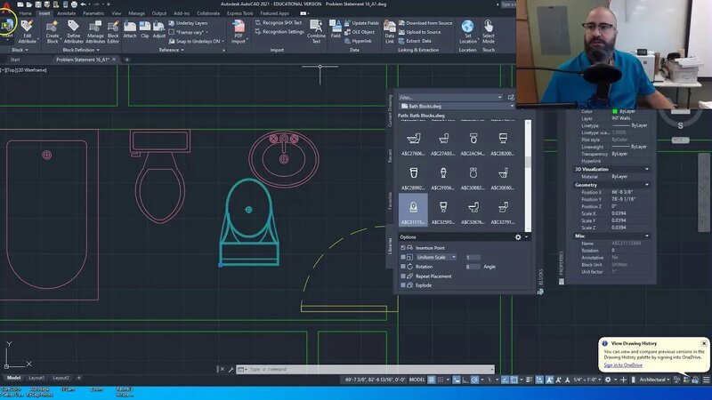Click the browse block library icon beside Filter
Viewport: 712px width, 400px height.
click(x=511, y=98)
